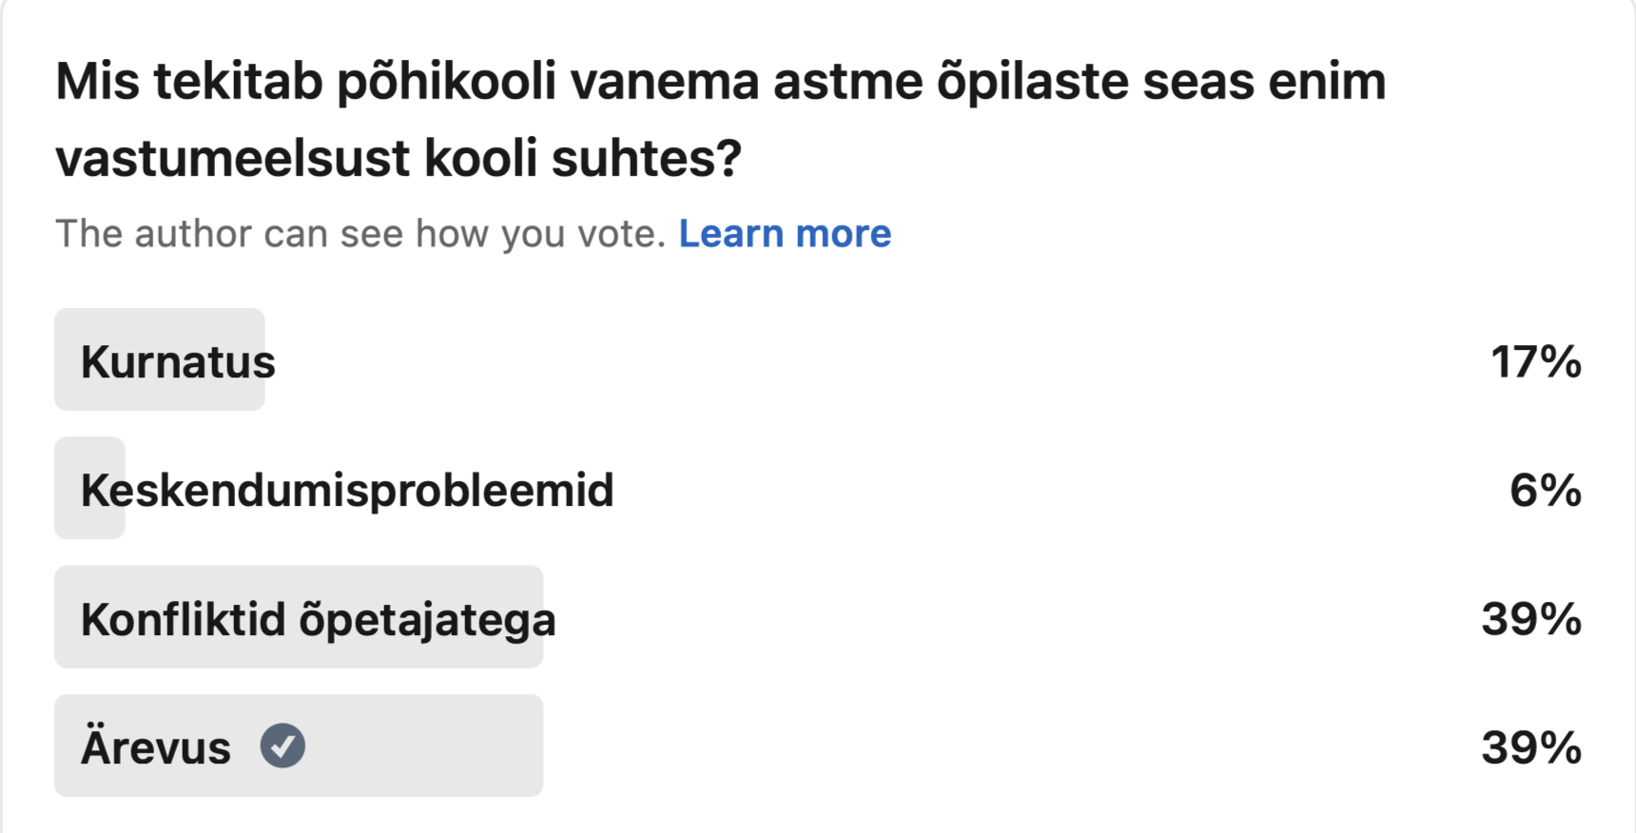The height and width of the screenshot is (833, 1636).
Task: Click the word "põhikooli" in the poll question
Action: tap(446, 82)
